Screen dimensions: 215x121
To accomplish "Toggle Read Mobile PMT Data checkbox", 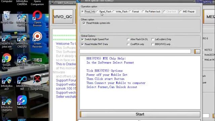I will pyautogui.click(x=82, y=44).
